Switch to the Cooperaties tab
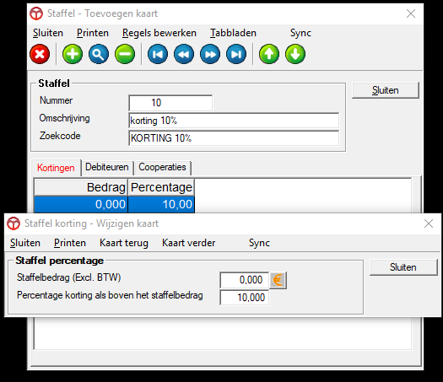 (162, 167)
